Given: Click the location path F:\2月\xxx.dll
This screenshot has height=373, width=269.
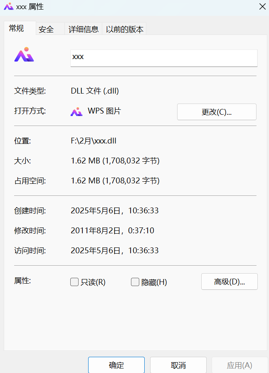Looking at the screenshot, I should tap(94, 141).
